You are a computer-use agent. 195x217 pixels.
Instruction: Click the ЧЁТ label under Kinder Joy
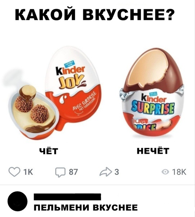click(x=48, y=151)
